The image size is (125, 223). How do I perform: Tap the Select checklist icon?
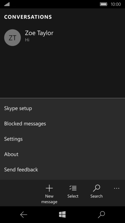[73, 188]
